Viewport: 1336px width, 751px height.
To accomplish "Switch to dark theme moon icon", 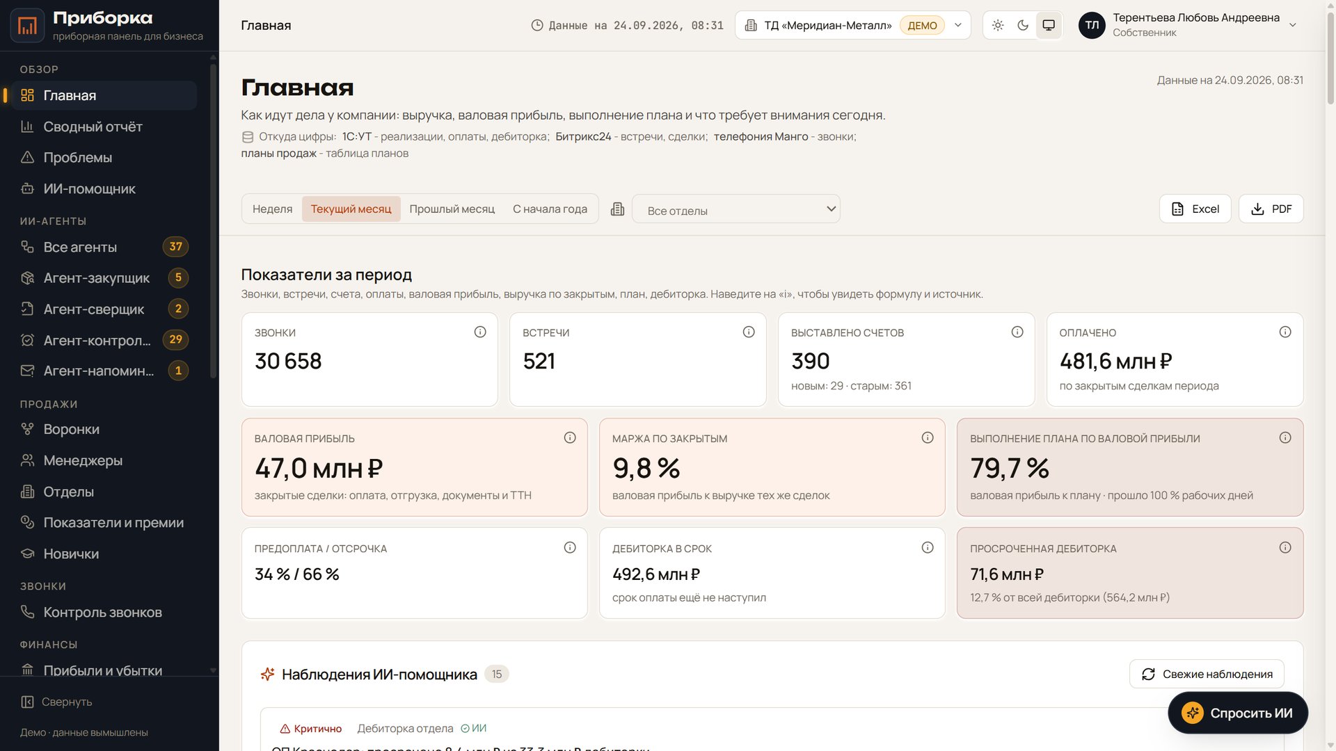I will (x=1023, y=26).
